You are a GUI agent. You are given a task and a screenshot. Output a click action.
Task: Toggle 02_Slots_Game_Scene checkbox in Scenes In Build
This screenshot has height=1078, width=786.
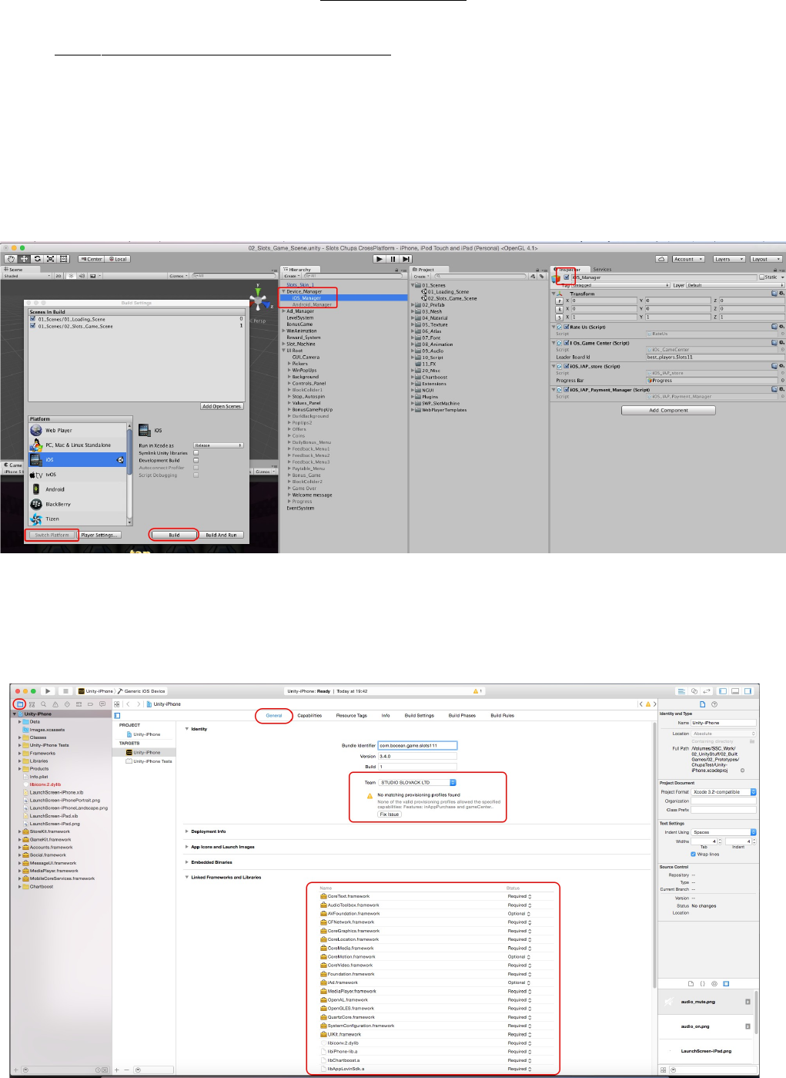click(32, 326)
